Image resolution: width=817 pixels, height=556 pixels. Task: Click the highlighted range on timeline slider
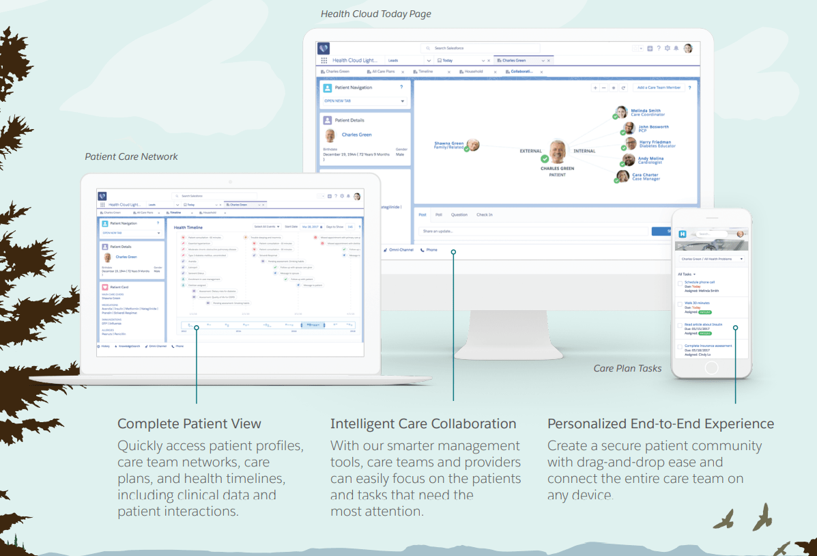coord(312,325)
